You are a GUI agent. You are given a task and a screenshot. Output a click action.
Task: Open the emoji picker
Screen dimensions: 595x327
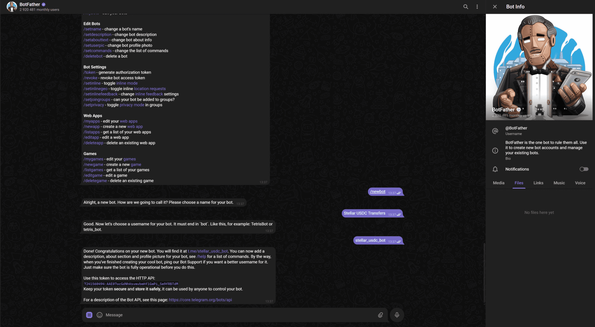[99, 315]
